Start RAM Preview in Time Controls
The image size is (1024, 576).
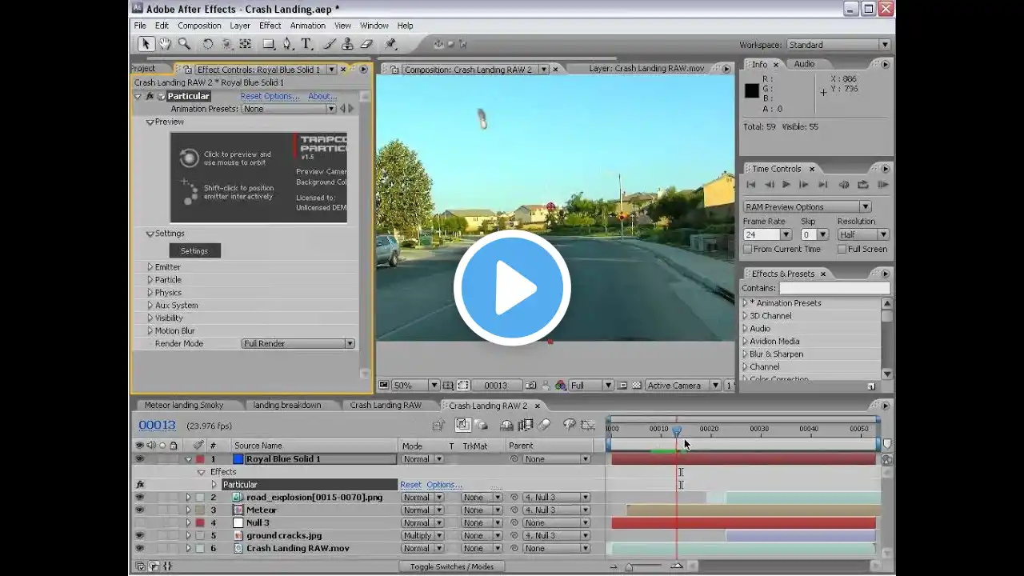click(883, 185)
